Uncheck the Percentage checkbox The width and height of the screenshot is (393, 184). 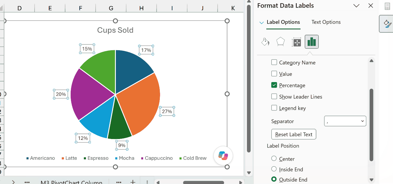[x=274, y=85]
